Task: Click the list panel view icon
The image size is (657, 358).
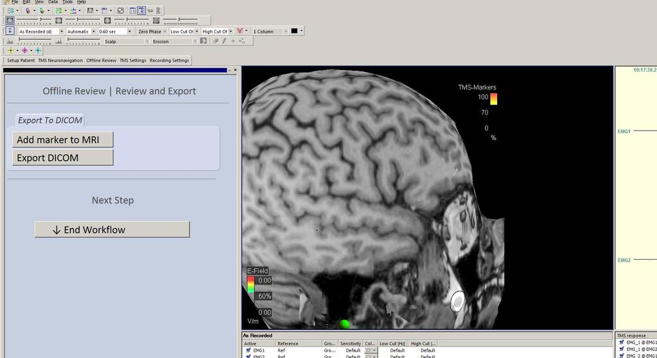Action: (x=132, y=10)
